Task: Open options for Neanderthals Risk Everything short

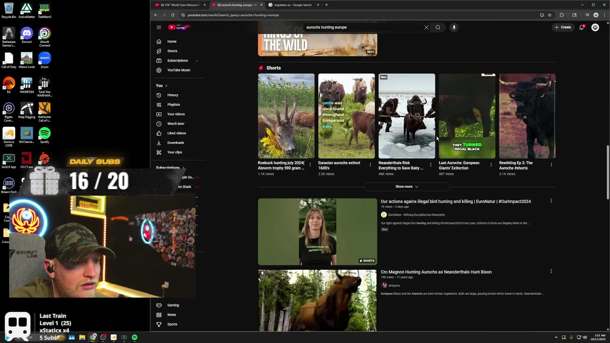Action: (x=430, y=165)
